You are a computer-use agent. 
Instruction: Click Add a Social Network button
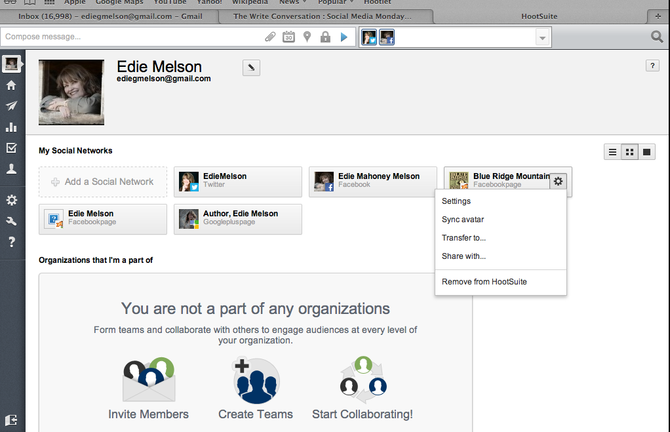[x=103, y=182]
